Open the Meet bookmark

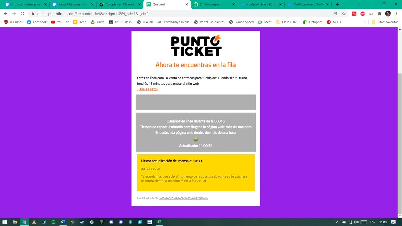[x=265, y=22]
